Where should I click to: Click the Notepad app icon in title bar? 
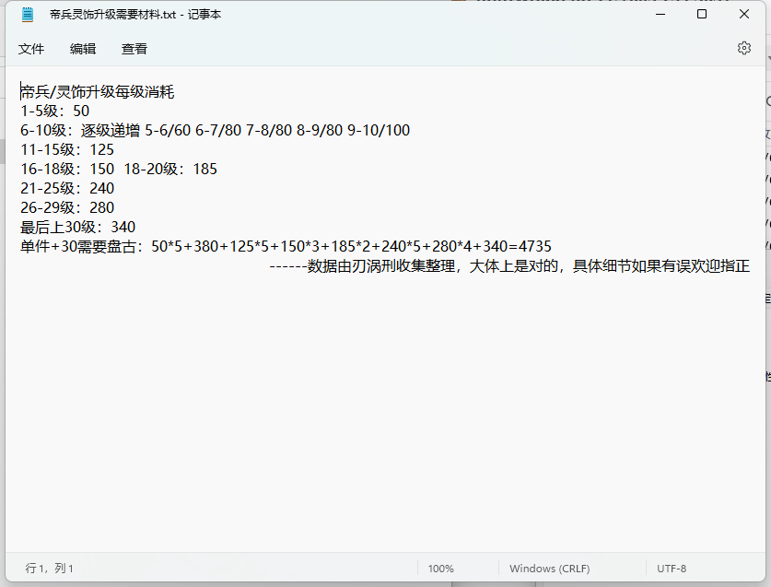(28, 15)
